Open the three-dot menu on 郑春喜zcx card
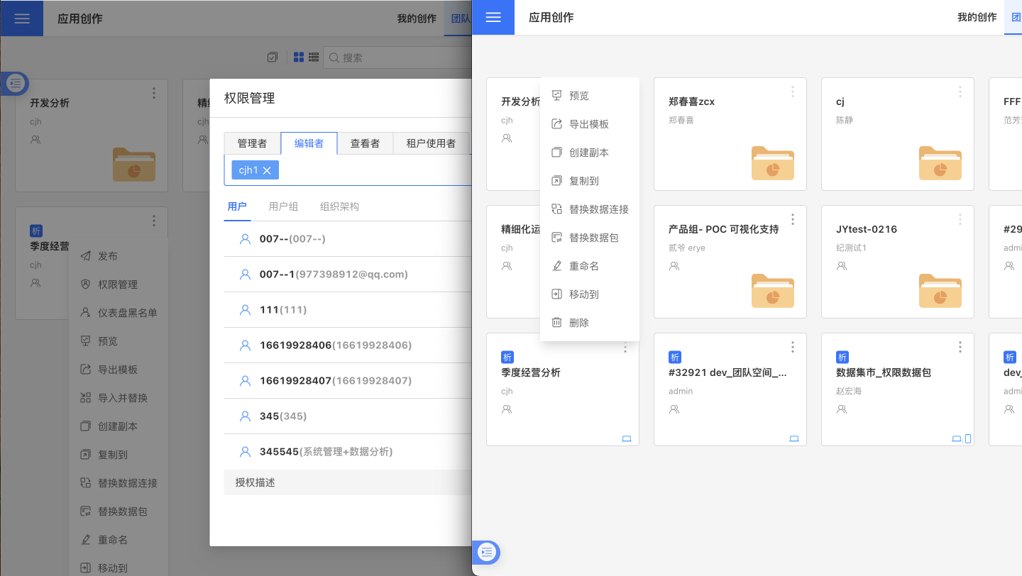The width and height of the screenshot is (1022, 576). point(793,92)
